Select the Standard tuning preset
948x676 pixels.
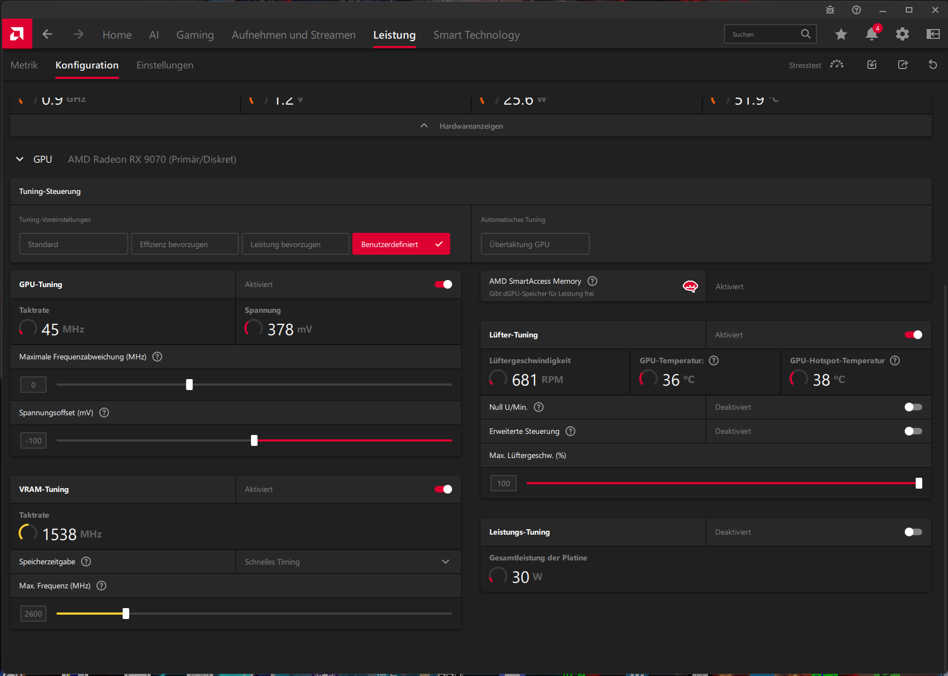pyautogui.click(x=74, y=244)
